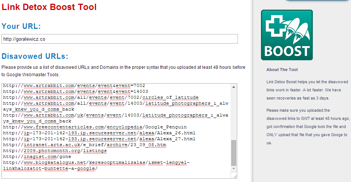Click the circles_of_latitude URL line
This screenshot has width=351, height=182.
[x=101, y=98]
